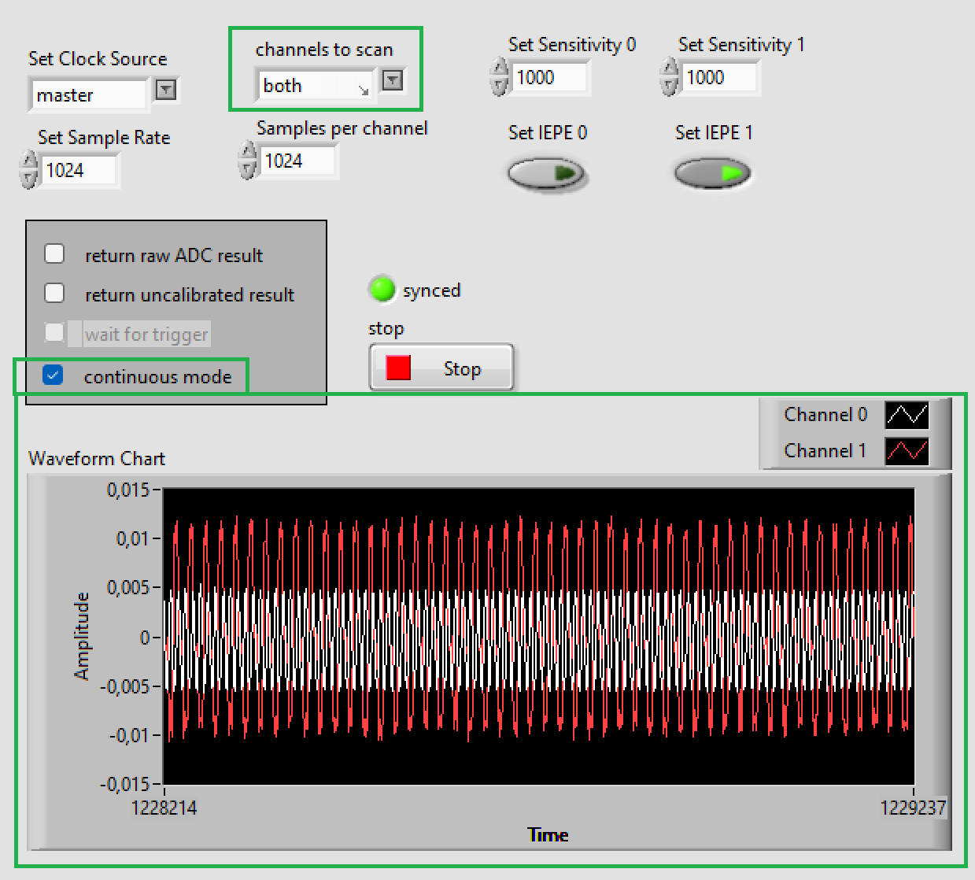Click the Channel 1 plot legend swatch
The width and height of the screenshot is (975, 880).
click(907, 451)
